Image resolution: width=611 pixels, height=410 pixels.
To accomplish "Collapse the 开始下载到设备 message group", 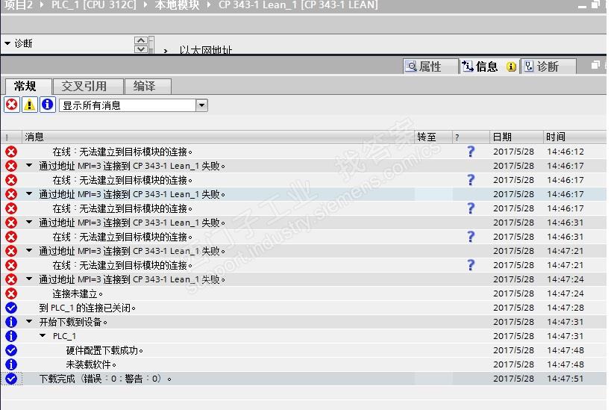I will click(x=29, y=321).
